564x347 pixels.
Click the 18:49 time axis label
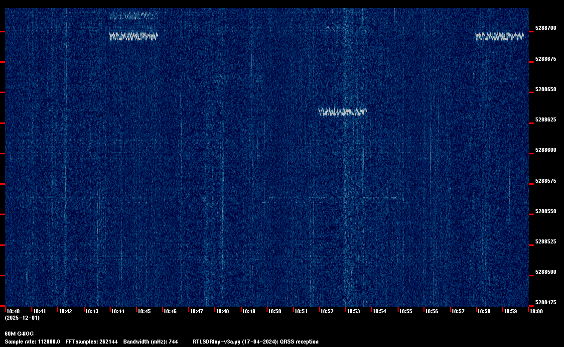pos(249,311)
